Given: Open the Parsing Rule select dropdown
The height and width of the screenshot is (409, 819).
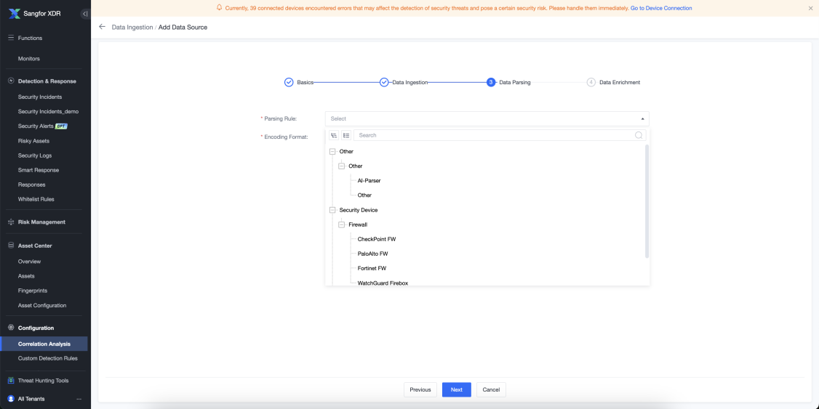Looking at the screenshot, I should click(x=487, y=119).
